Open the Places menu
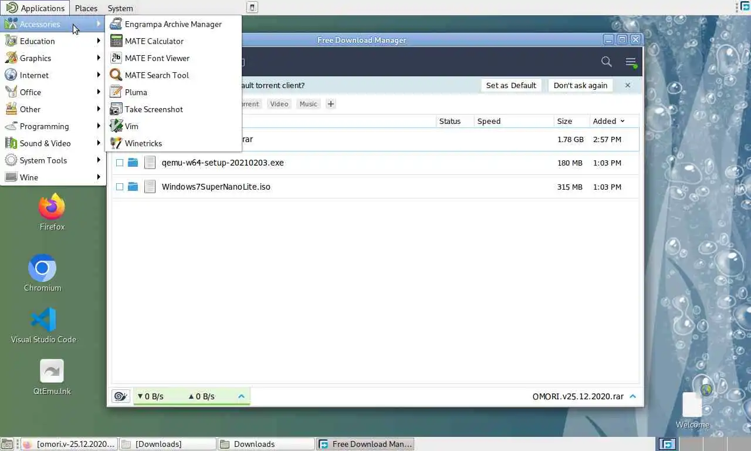Screen dimensions: 751x451 [x=86, y=8]
